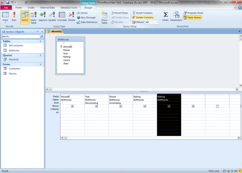
Task: Click the Undo icon in quick access toolbar
Action: (x=12, y=2)
